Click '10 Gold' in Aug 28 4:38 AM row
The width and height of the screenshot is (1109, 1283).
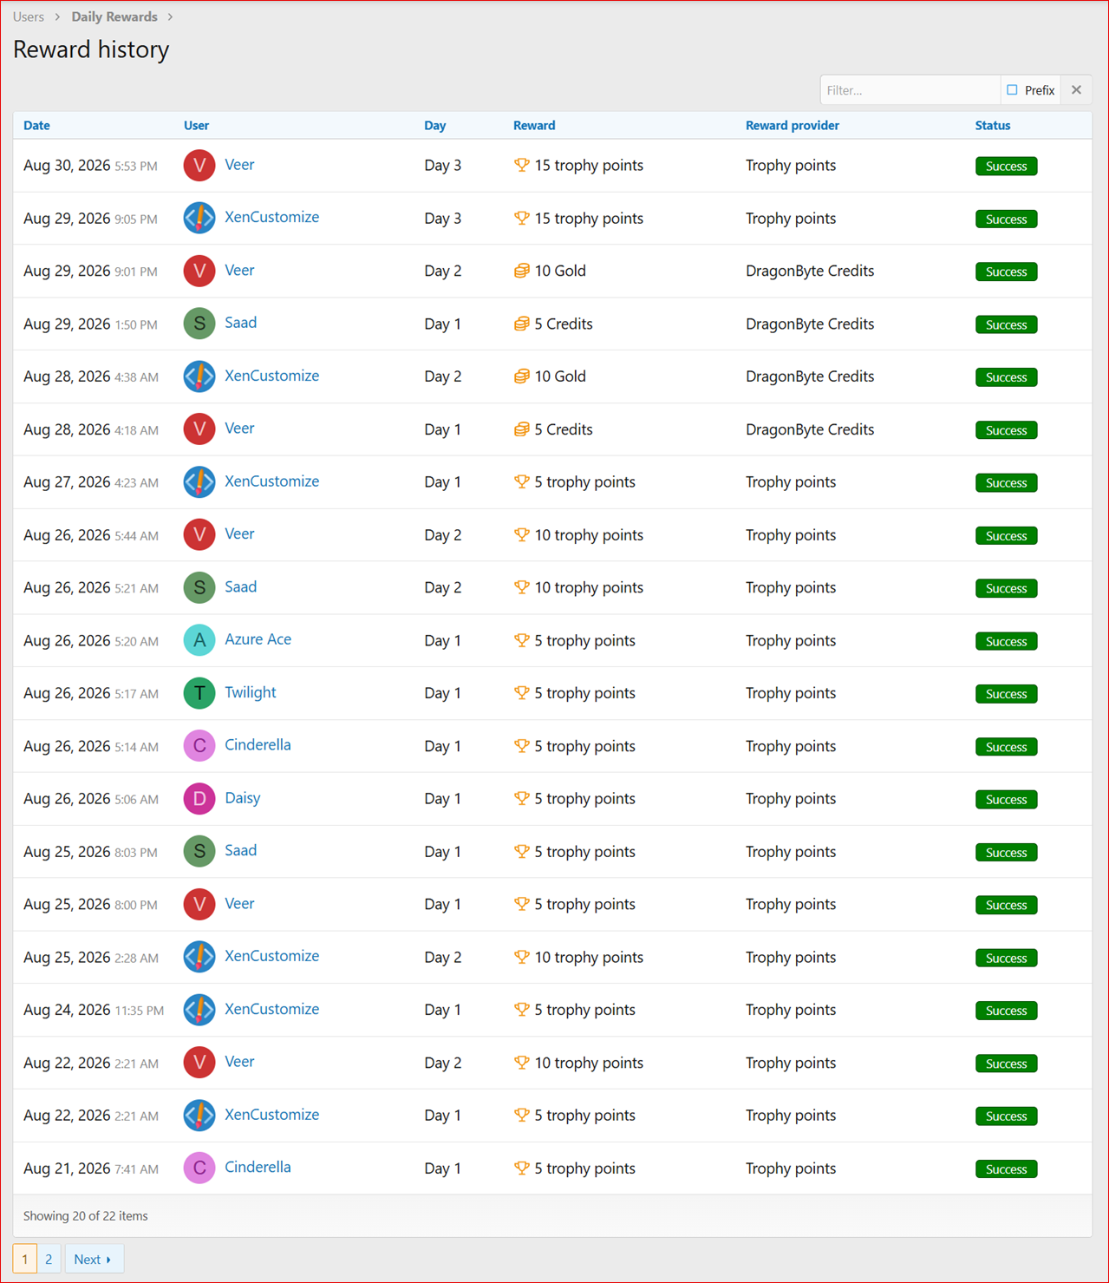560,376
